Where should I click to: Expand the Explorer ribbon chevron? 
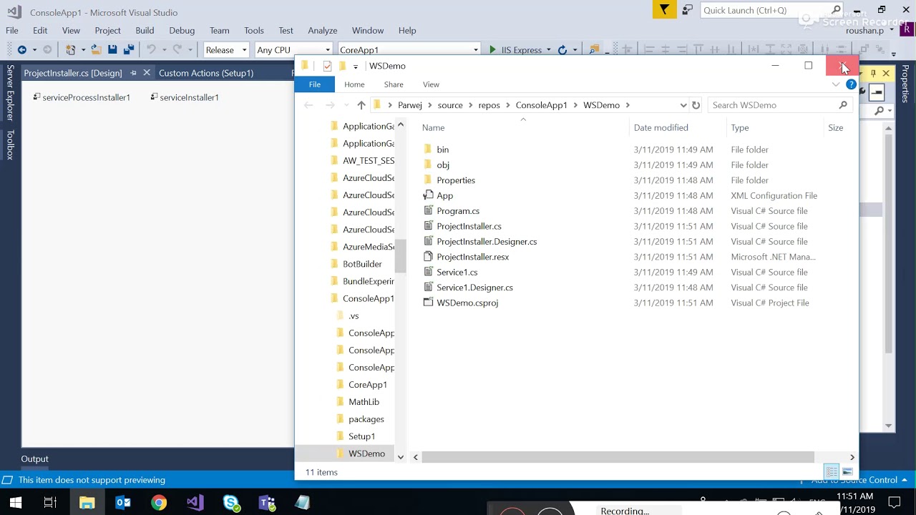point(836,84)
